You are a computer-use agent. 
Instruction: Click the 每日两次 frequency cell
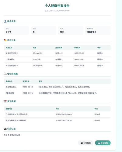pos(59,59)
